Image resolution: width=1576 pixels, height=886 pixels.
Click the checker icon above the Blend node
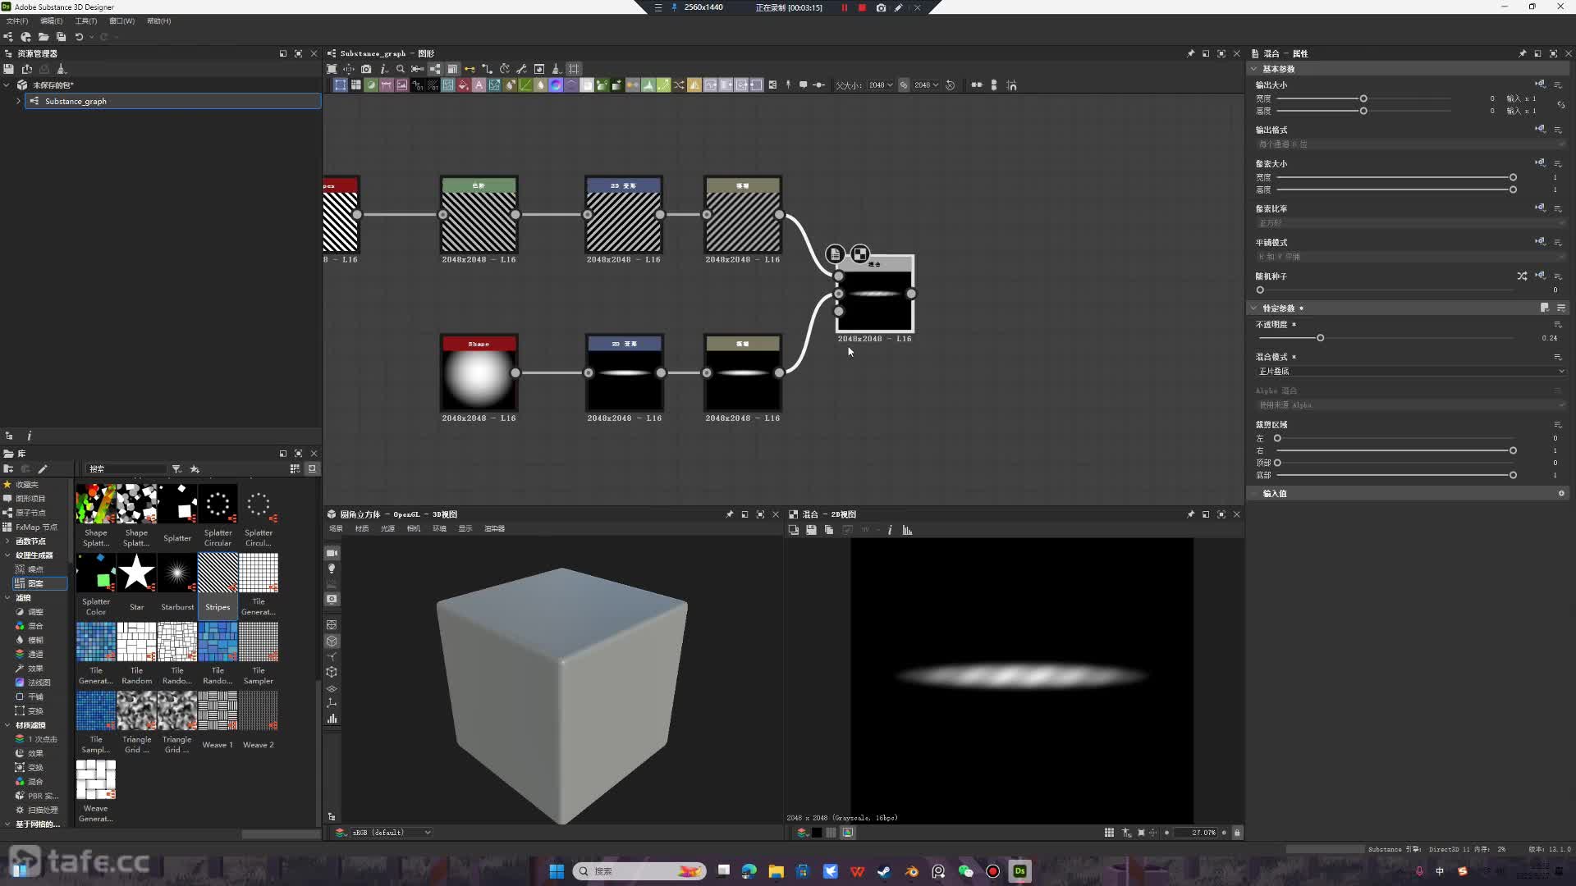tap(859, 253)
